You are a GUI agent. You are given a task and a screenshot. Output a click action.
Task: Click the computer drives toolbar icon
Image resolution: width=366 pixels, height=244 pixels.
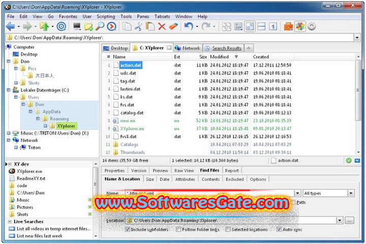(77, 26)
